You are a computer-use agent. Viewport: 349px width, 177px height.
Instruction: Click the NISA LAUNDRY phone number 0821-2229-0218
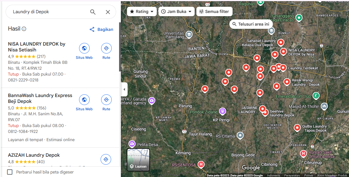[23, 80]
